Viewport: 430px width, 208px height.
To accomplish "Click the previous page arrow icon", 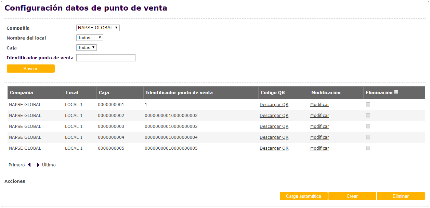I will point(29,165).
